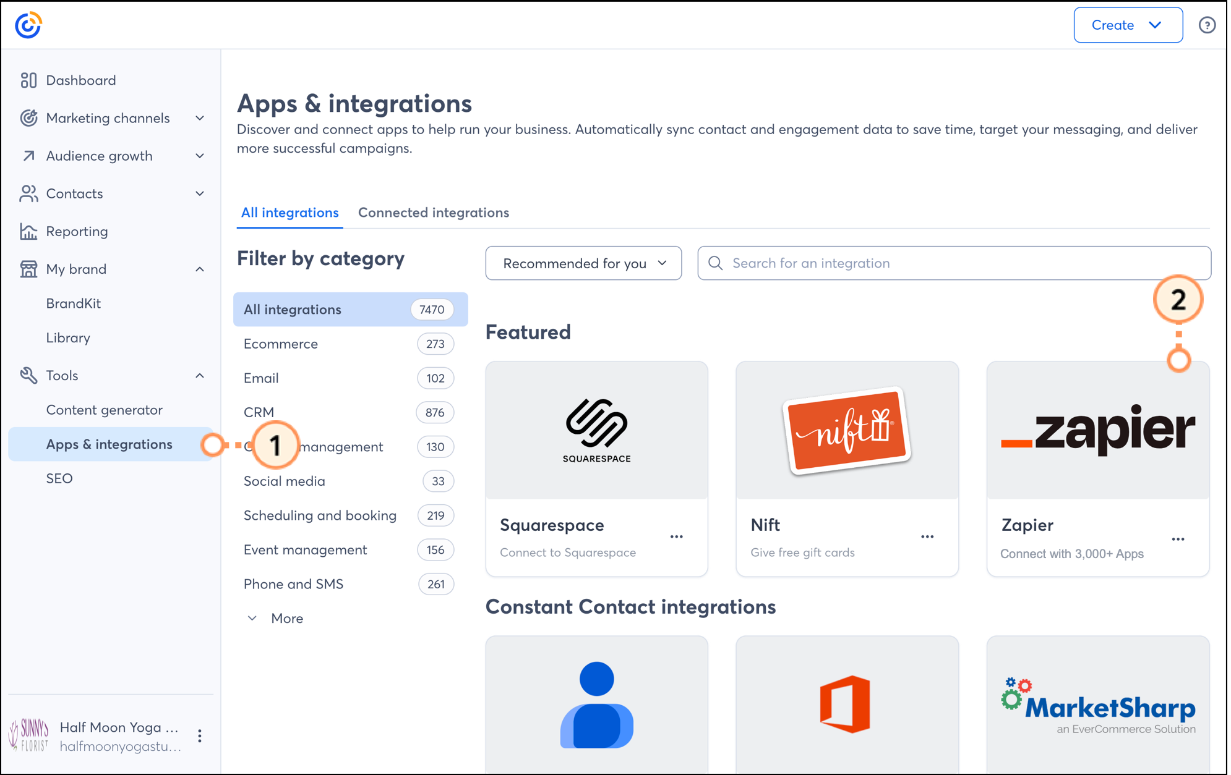Image resolution: width=1231 pixels, height=775 pixels.
Task: Click the Nift logo thumbnail
Action: coord(847,431)
